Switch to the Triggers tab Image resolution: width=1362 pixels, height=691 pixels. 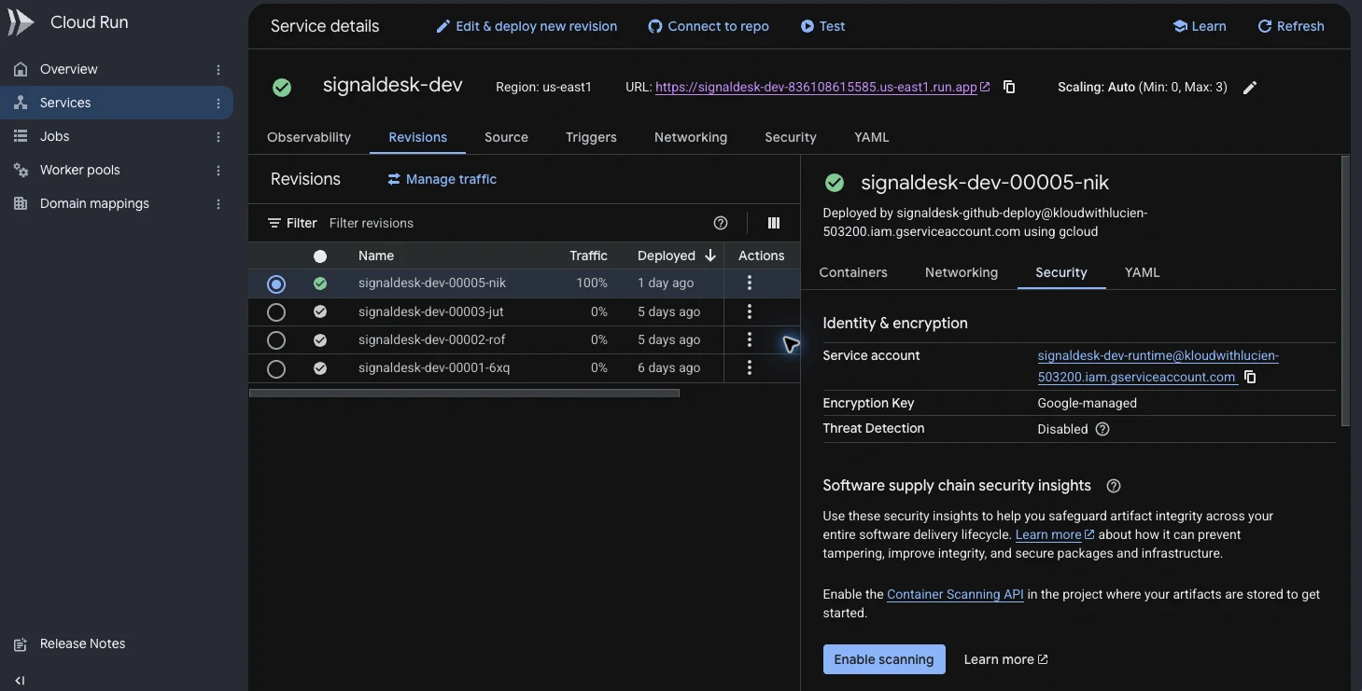tap(591, 137)
